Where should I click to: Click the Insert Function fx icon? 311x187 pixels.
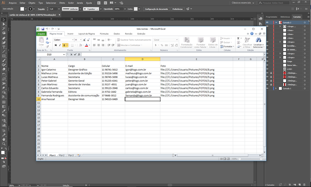click(x=79, y=54)
